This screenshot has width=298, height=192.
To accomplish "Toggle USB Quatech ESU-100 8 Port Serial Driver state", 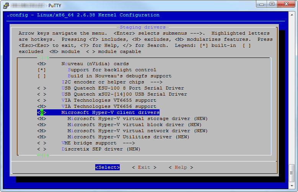I will click(x=42, y=88).
